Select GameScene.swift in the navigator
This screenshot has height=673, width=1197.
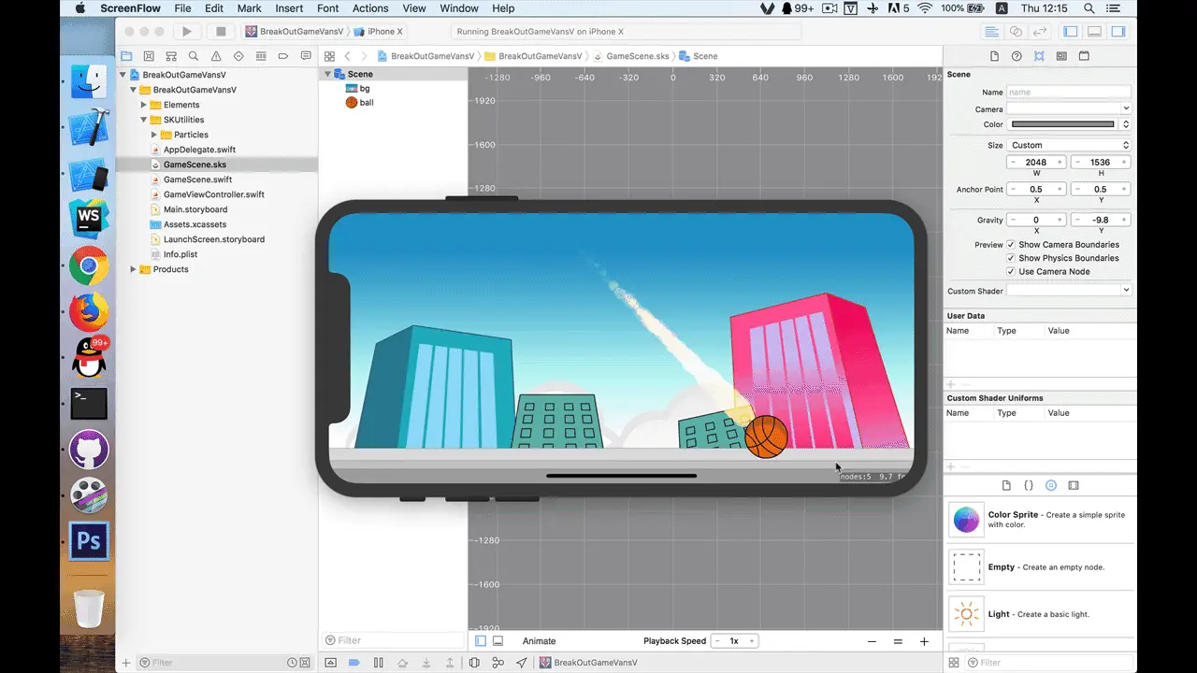coord(197,179)
